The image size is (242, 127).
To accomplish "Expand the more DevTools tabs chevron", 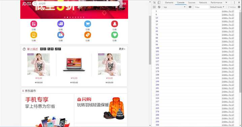I will point(226,3).
